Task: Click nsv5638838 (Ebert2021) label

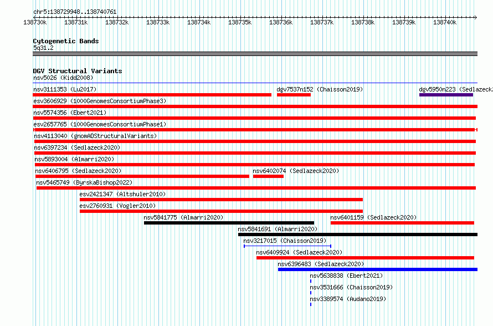Action: pos(346,276)
